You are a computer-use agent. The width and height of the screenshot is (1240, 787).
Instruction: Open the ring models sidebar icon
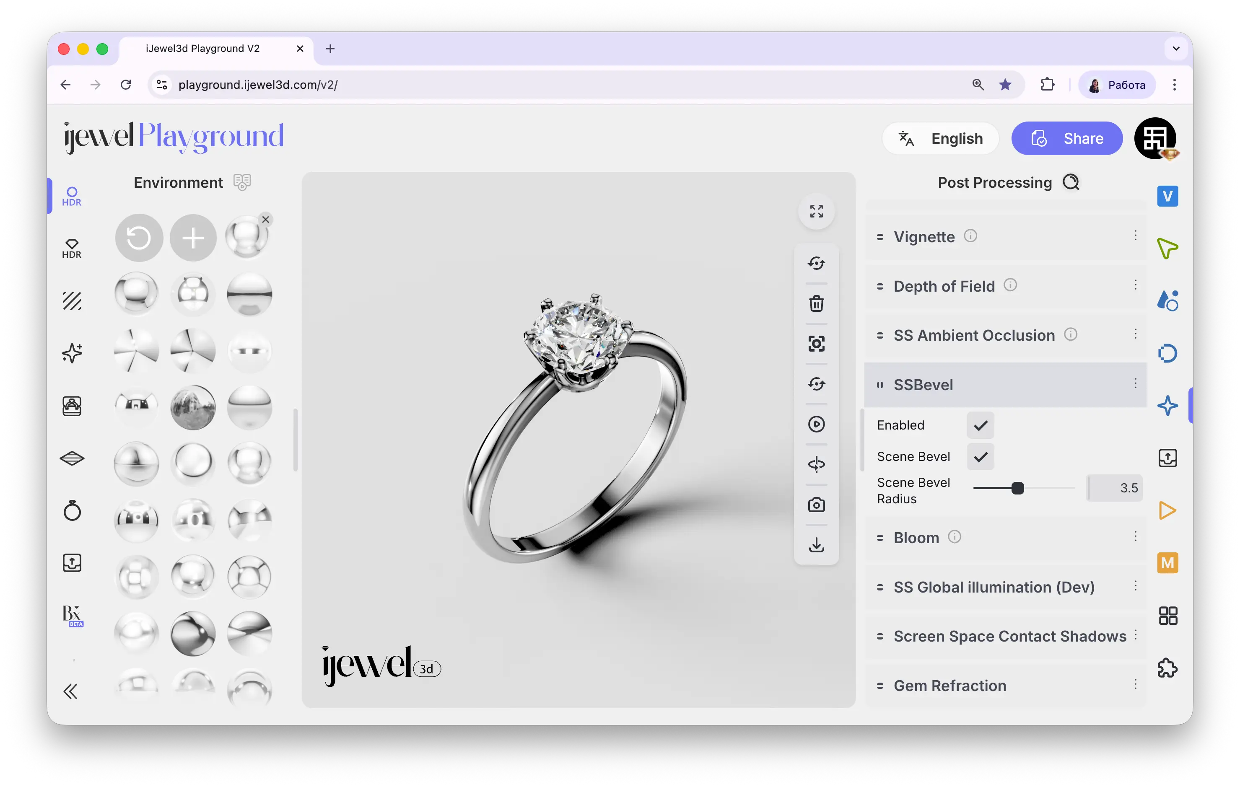(72, 510)
